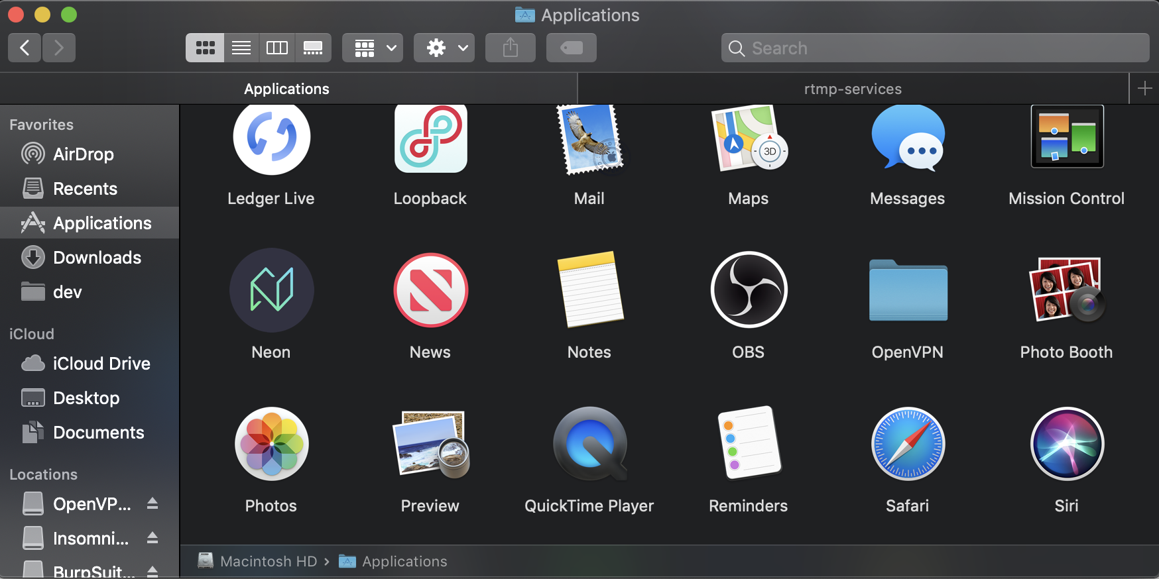Click the Reminders app icon

[749, 443]
